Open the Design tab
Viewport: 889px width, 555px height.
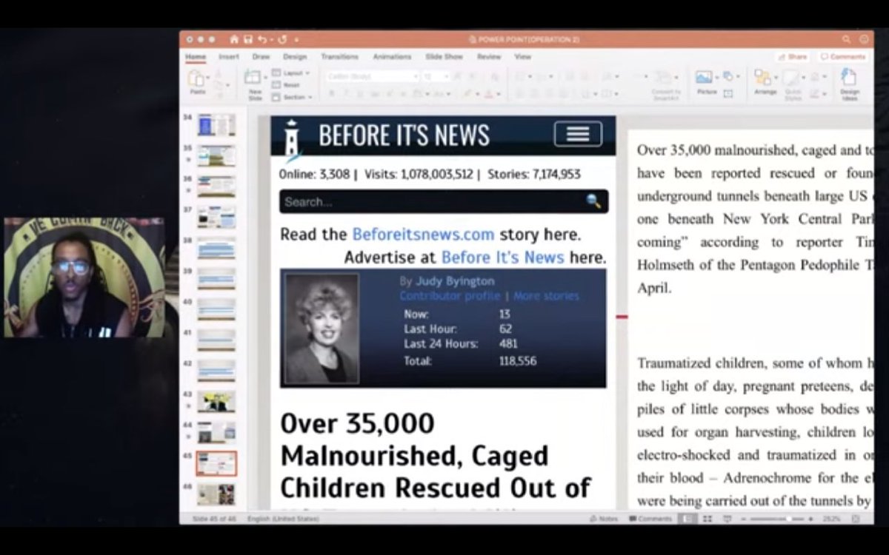pyautogui.click(x=294, y=57)
